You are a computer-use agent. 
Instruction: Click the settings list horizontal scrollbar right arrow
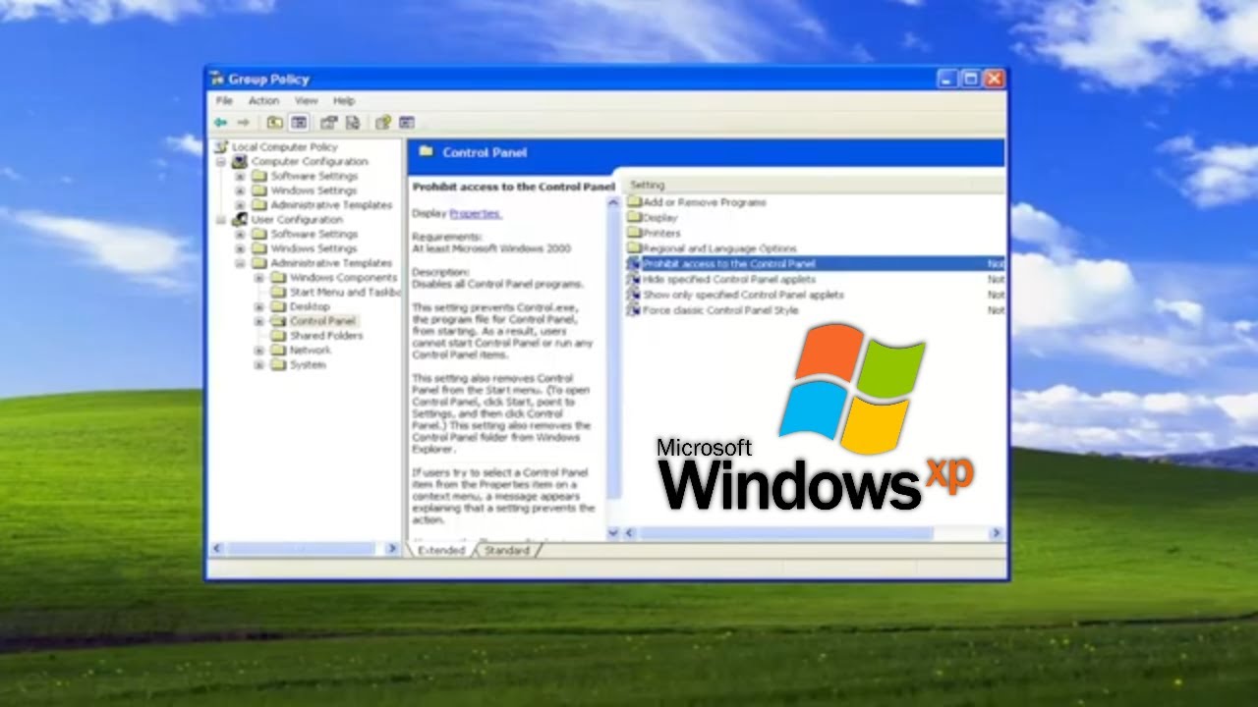(996, 533)
